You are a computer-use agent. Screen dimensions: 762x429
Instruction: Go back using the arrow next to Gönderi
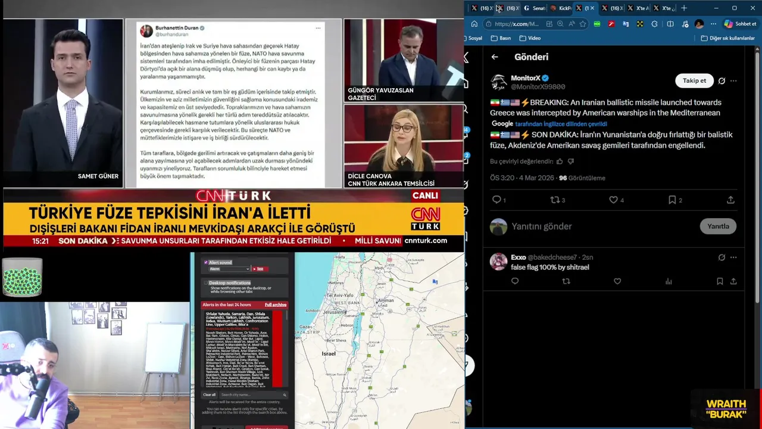tap(495, 57)
